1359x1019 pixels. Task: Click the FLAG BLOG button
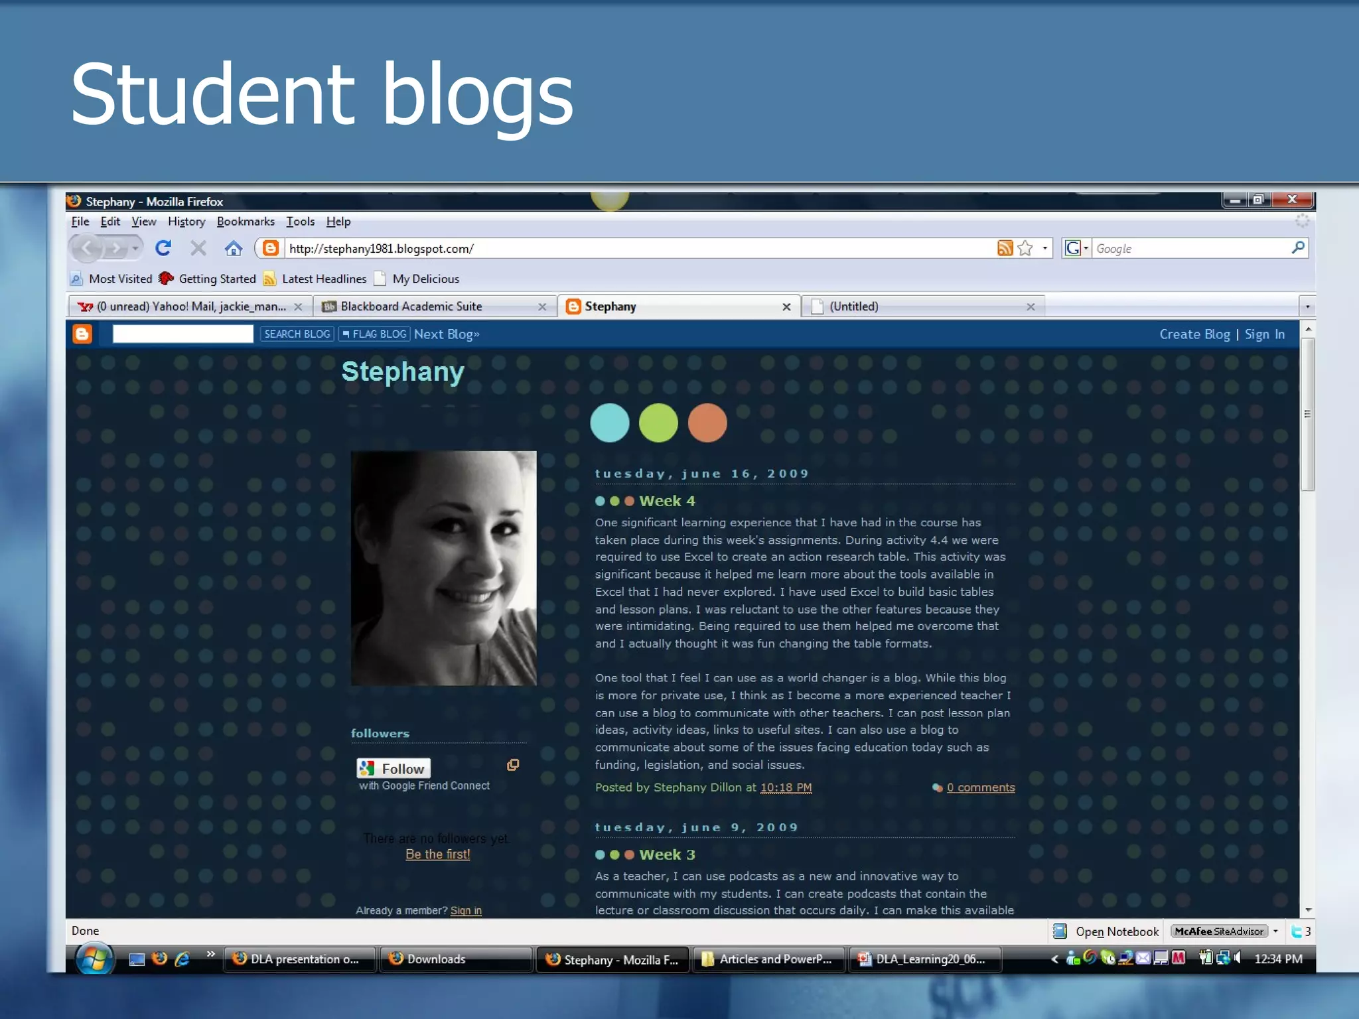(x=374, y=334)
